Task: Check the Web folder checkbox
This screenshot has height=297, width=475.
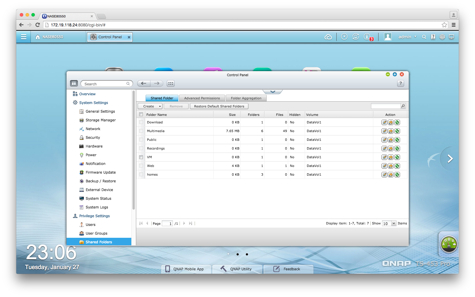Action: (x=141, y=166)
